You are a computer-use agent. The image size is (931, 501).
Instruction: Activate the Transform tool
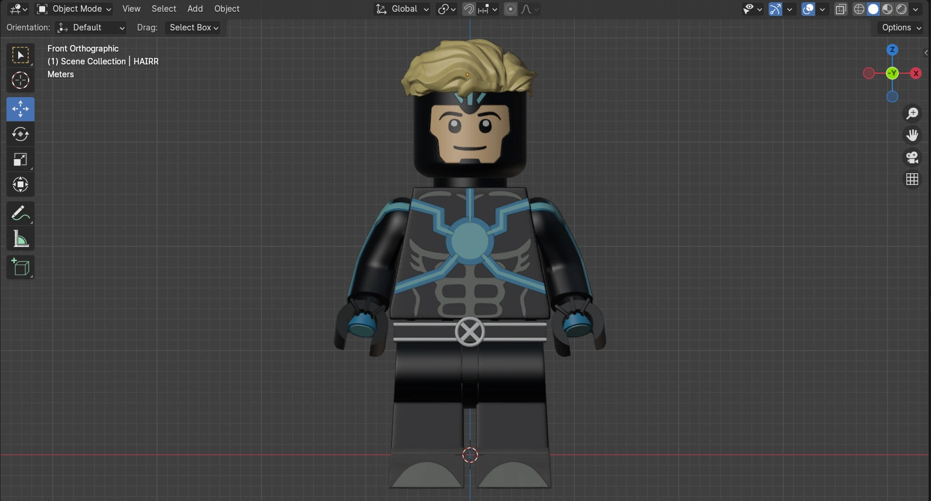[x=21, y=185]
